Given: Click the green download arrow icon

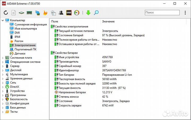Looking at the screenshot, I should coord(88,13).
